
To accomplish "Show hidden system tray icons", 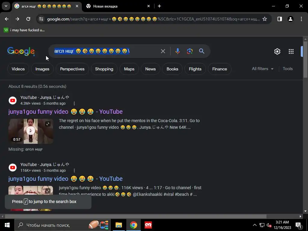I will (x=254, y=225).
